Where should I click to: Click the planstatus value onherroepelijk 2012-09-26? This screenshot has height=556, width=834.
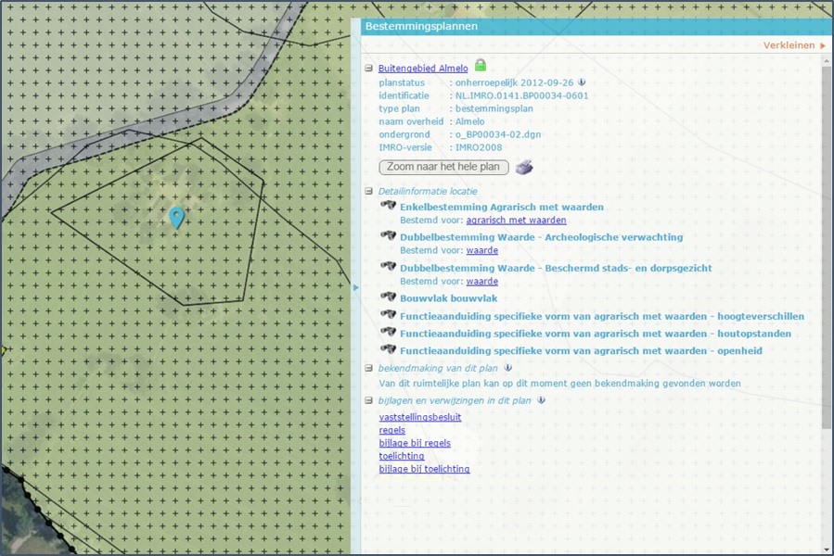pos(514,82)
